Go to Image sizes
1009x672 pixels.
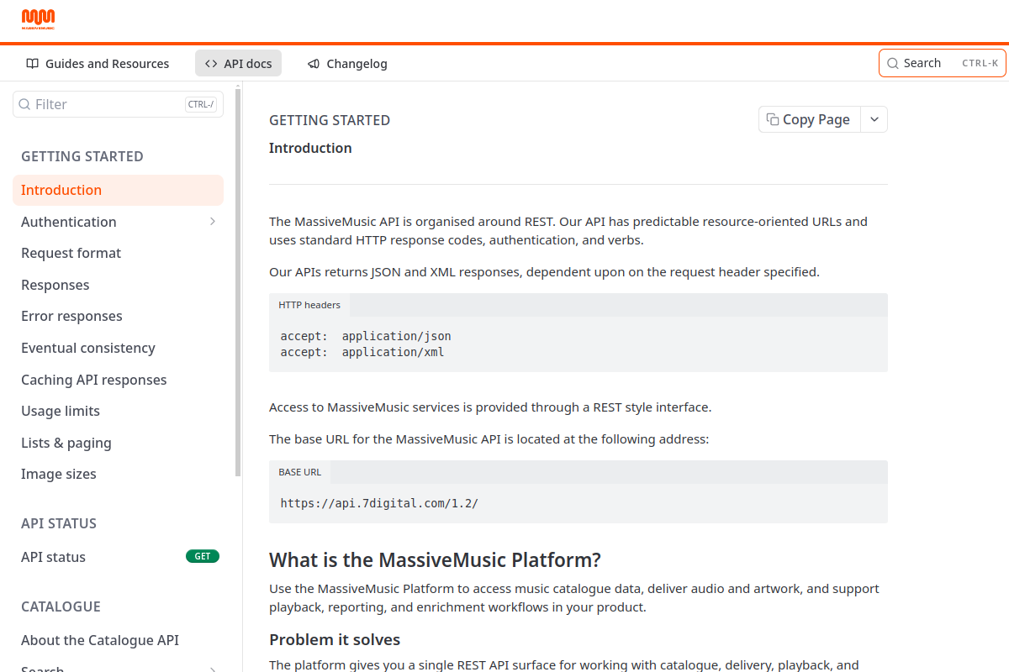tap(118, 474)
